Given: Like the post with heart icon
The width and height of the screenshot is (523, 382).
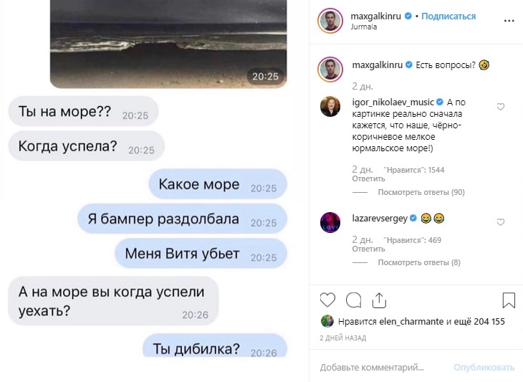Looking at the screenshot, I should point(327,300).
